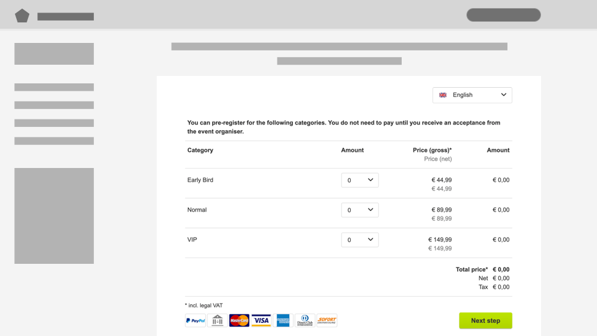The height and width of the screenshot is (336, 597).
Task: Click the pentagon site logo
Action: (x=22, y=16)
